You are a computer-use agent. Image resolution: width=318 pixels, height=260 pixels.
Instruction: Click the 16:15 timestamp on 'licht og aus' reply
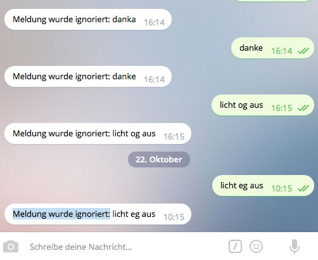click(x=174, y=136)
